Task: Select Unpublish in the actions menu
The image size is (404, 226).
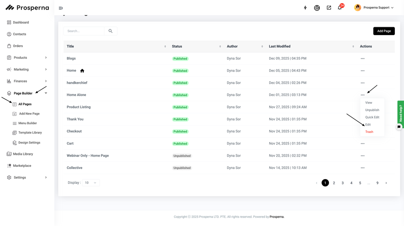Action: 372,110
